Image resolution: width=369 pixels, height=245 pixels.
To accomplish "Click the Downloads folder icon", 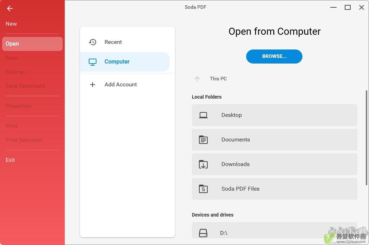I will pos(203,164).
